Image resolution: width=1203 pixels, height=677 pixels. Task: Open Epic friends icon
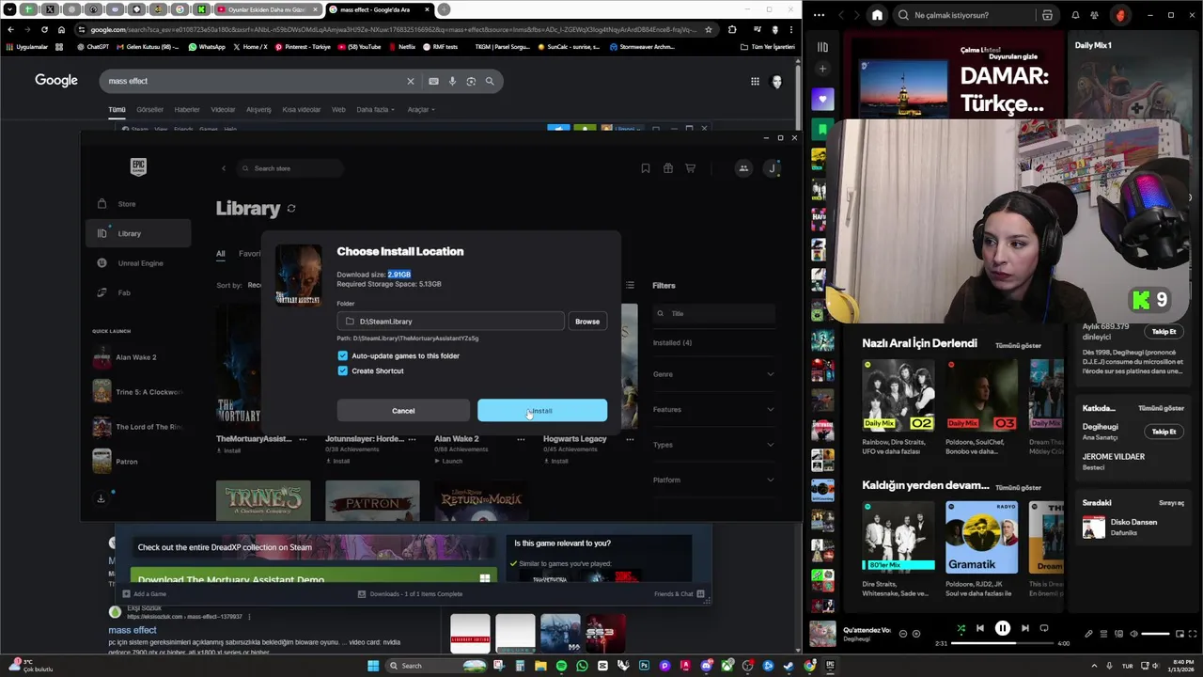click(743, 168)
